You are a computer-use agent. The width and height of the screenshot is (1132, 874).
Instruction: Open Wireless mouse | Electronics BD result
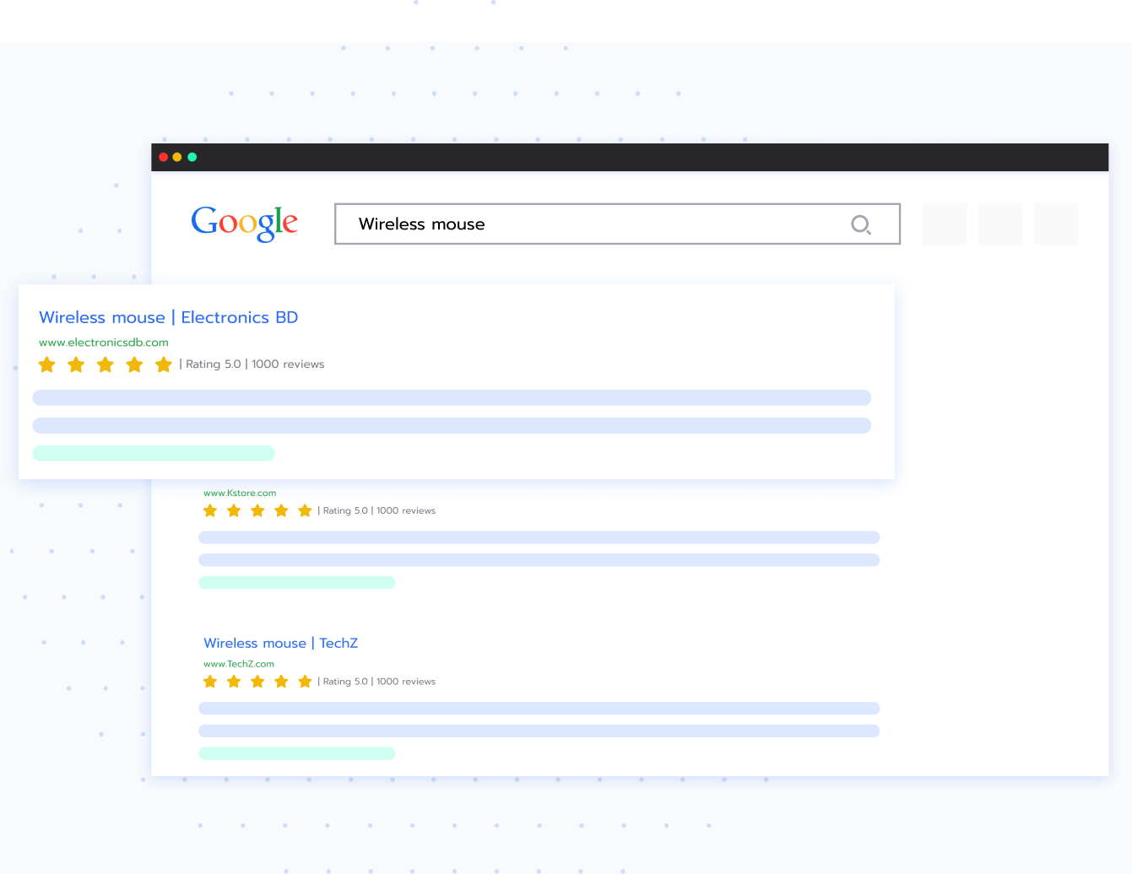(169, 317)
